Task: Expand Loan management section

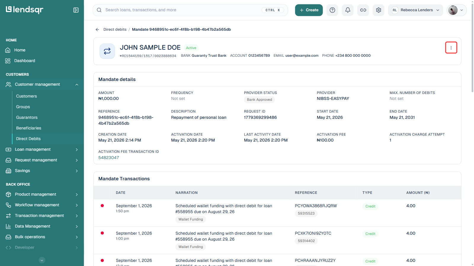Action: pos(42,150)
